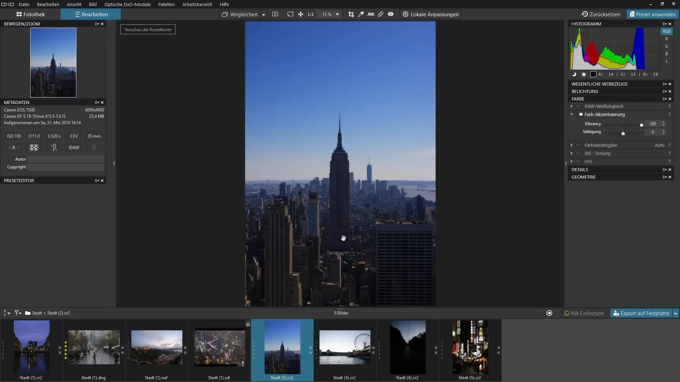This screenshot has height=382, width=680.
Task: Select the crop tool icon
Action: 351,14
